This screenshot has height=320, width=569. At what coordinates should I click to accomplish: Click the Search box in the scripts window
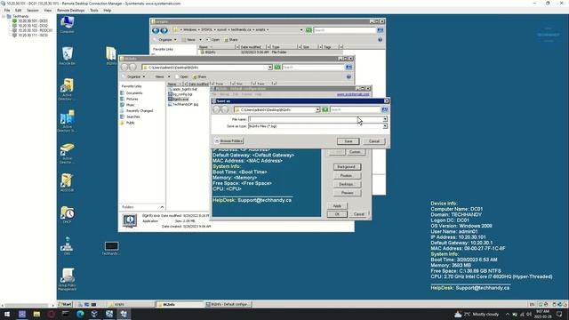tap(345, 30)
